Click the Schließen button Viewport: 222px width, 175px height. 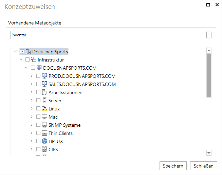coord(203,166)
